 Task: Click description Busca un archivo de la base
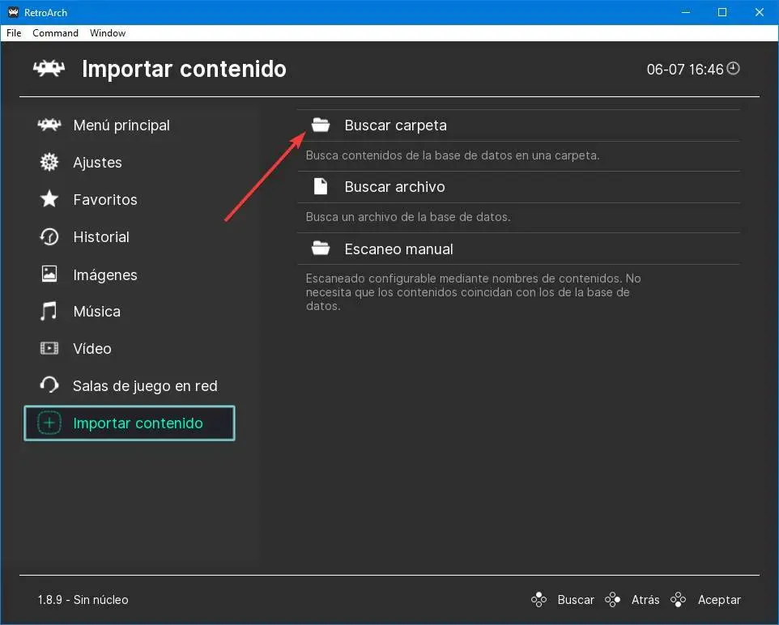(408, 217)
